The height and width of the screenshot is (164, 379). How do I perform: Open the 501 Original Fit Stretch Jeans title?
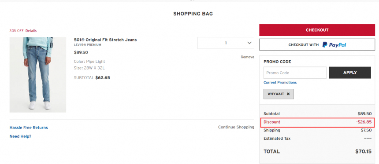click(105, 40)
